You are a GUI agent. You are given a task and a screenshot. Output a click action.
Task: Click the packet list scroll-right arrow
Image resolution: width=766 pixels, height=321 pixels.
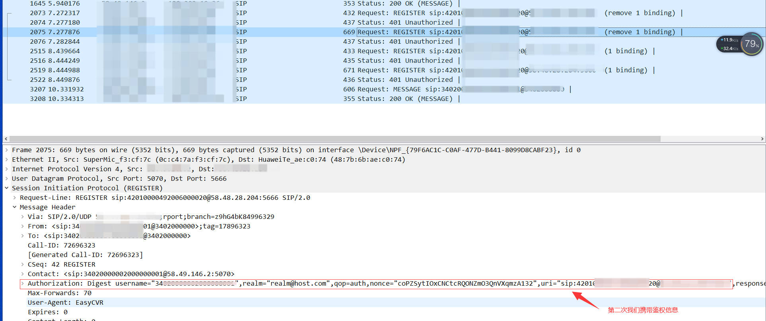(x=762, y=139)
